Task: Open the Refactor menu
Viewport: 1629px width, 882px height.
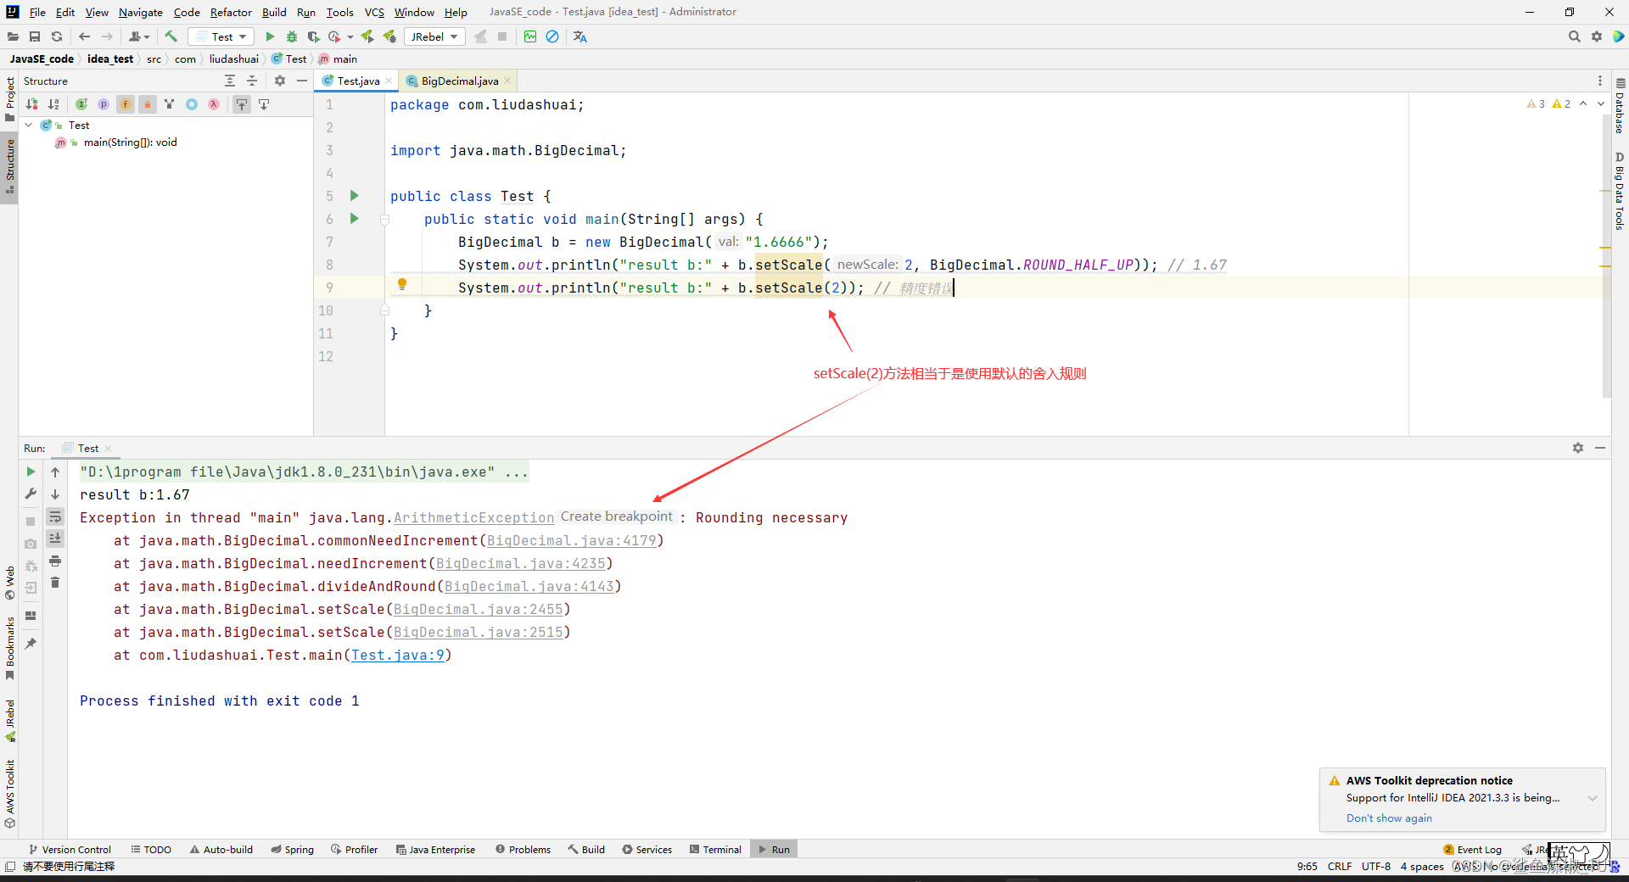Action: click(x=231, y=12)
